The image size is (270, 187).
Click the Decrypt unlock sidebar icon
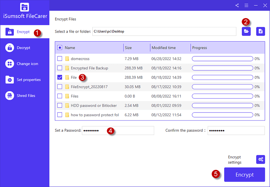(10, 48)
